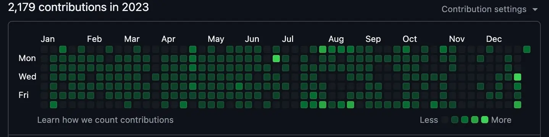Click the "Jan" month label
The image size is (549, 137).
click(x=48, y=39)
